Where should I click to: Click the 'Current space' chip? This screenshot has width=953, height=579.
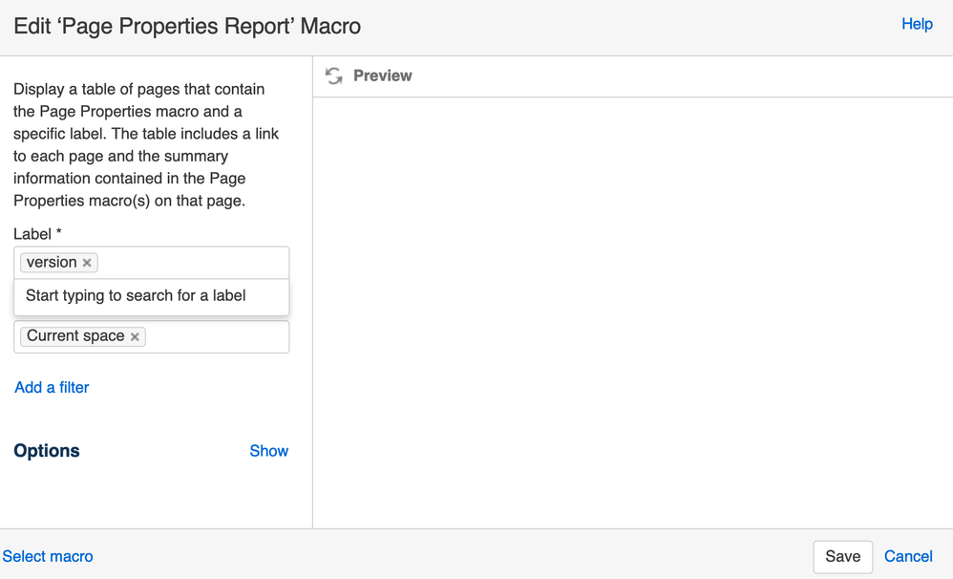pyautogui.click(x=83, y=336)
